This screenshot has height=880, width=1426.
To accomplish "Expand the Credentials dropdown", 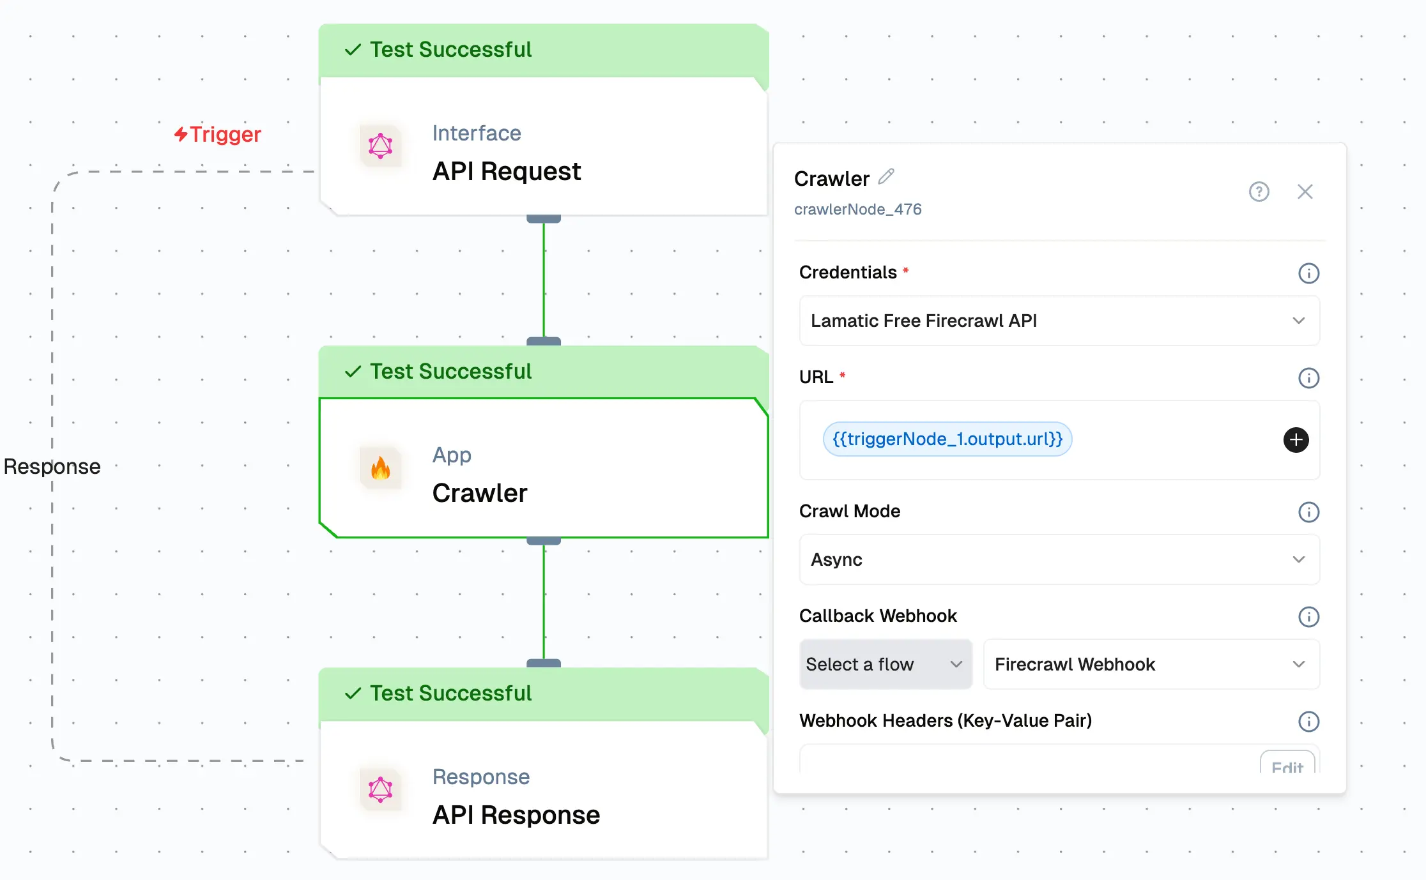I will pos(1059,321).
